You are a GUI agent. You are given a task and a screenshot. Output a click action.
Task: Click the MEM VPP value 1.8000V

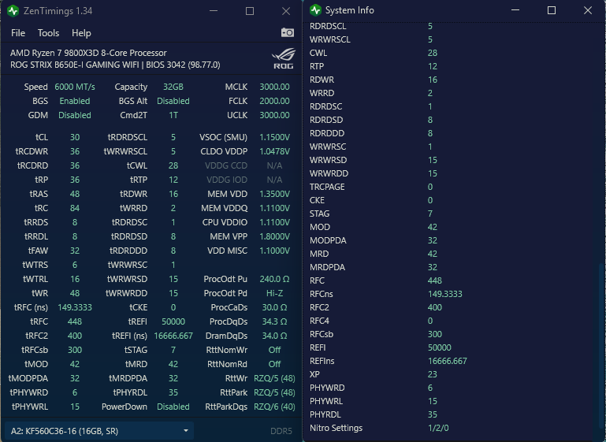[274, 236]
